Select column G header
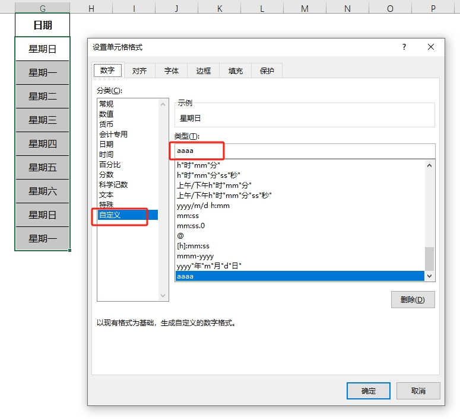The image size is (460, 419). tap(43, 8)
